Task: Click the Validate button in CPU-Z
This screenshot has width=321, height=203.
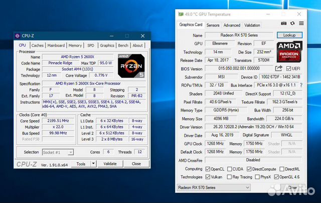Action: tap(110, 164)
